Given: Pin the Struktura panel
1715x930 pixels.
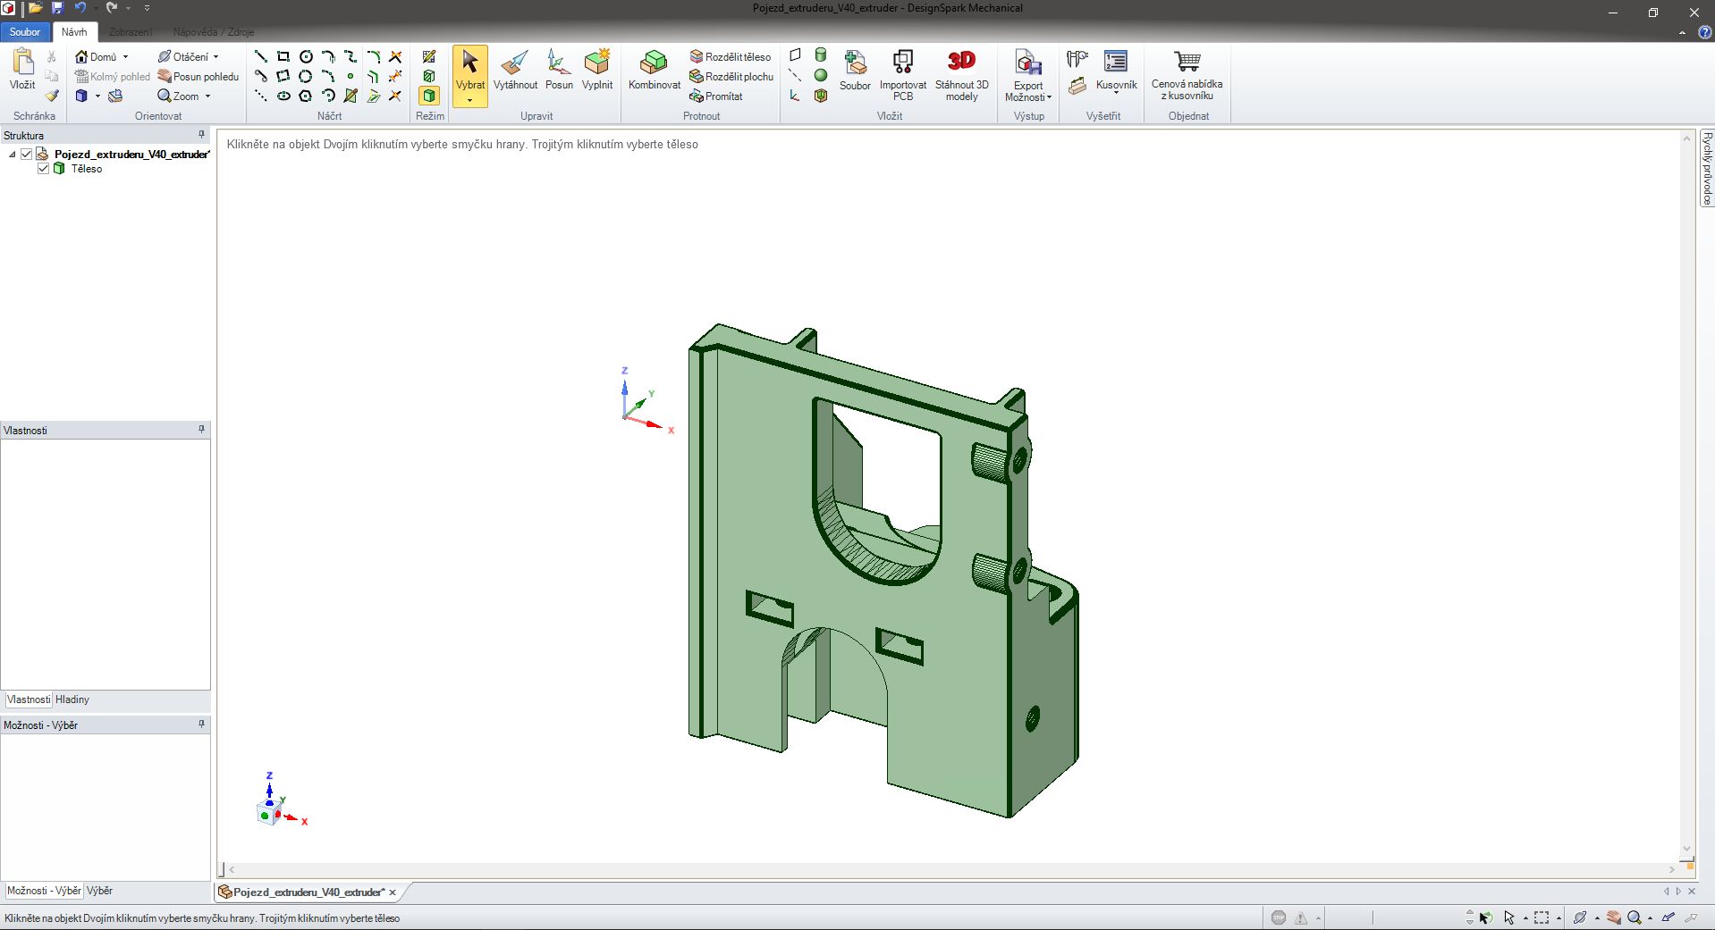Looking at the screenshot, I should (x=201, y=135).
